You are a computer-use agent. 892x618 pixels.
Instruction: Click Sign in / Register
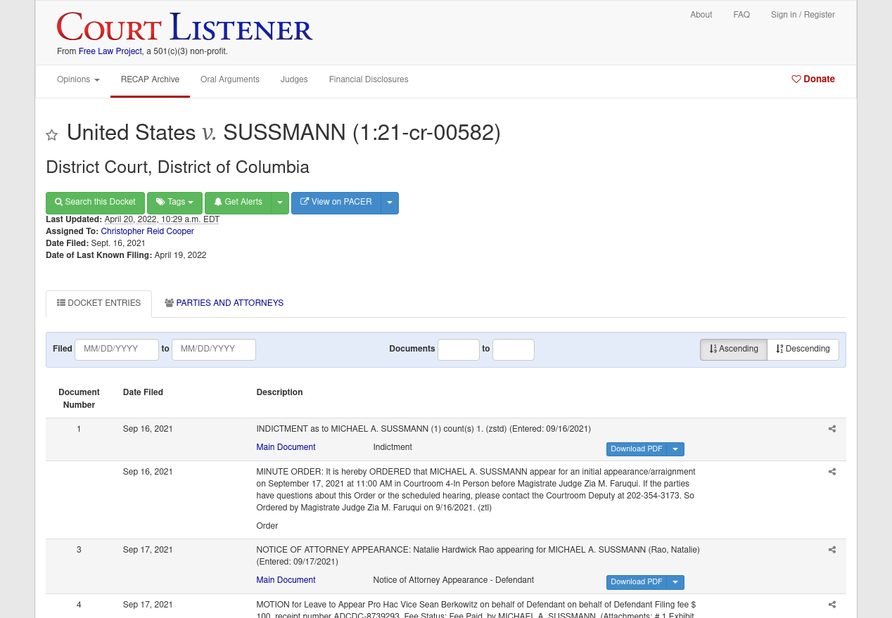tap(803, 15)
